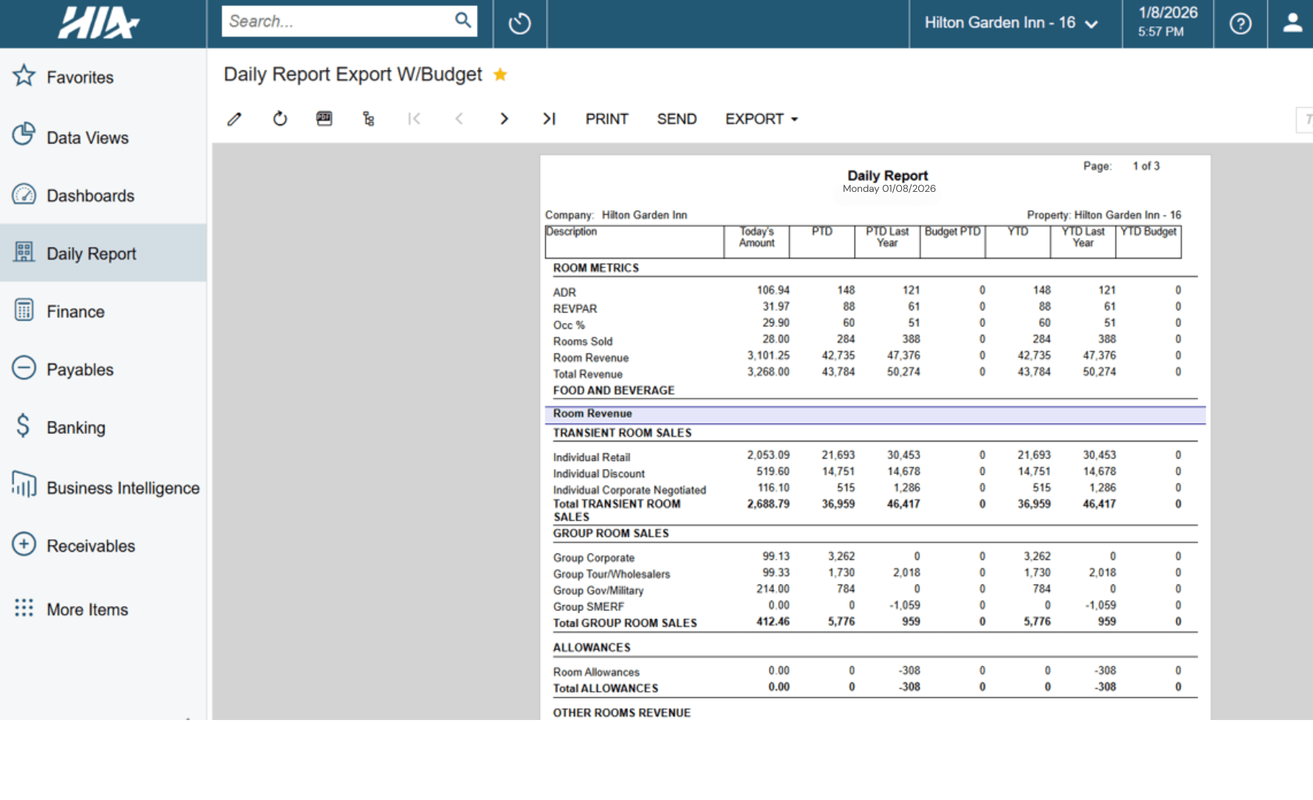Jump to last page using the arrow icon
Screen dimensions: 1313x800
pyautogui.click(x=549, y=119)
